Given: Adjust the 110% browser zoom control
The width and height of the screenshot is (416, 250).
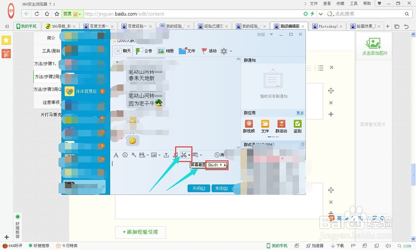Looking at the screenshot, I should coord(406,245).
